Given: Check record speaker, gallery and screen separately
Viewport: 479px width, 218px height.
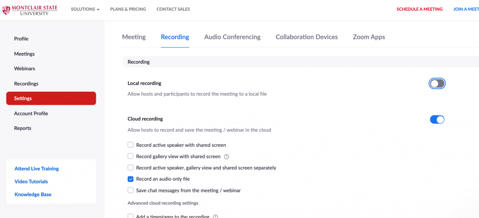Looking at the screenshot, I should [131, 167].
